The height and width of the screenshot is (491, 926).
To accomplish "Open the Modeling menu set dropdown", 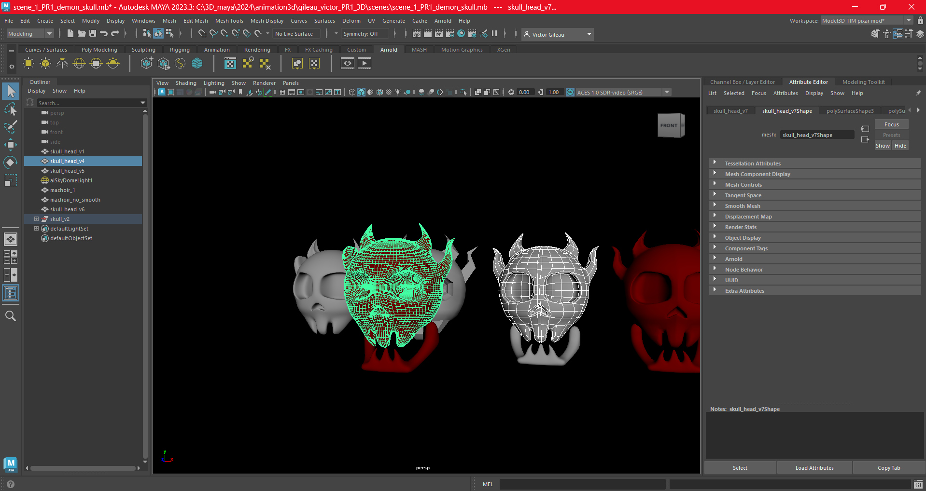I will tap(30, 34).
